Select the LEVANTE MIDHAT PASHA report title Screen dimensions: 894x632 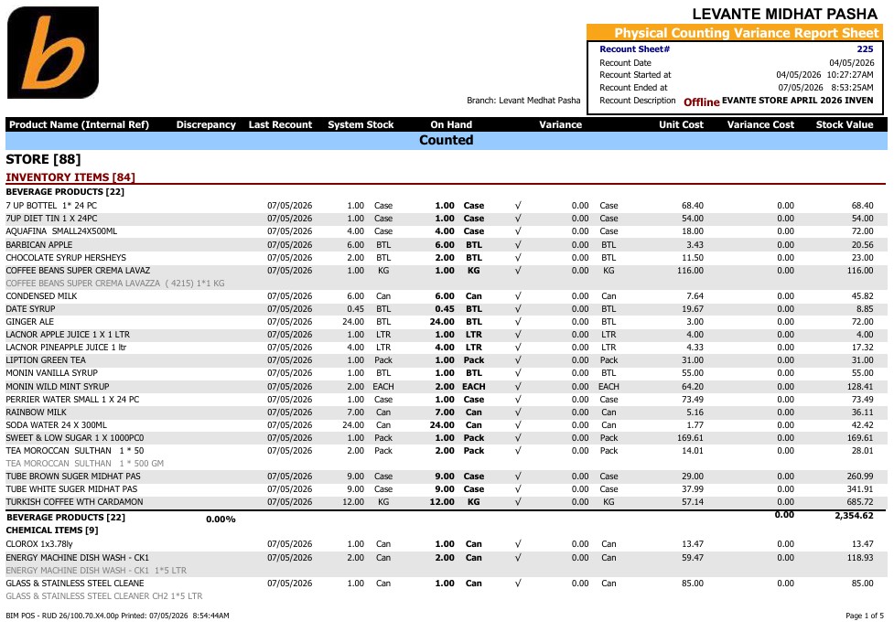coord(784,14)
